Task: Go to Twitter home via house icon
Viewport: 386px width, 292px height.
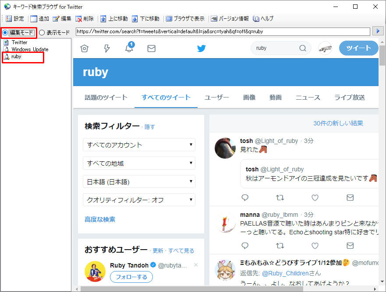Action: coord(84,49)
